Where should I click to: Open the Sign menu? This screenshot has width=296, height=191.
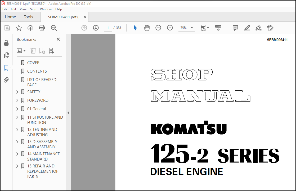33,9
